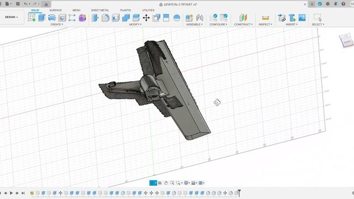Select the Combine tool
The height and width of the screenshot is (199, 354).
126,18
